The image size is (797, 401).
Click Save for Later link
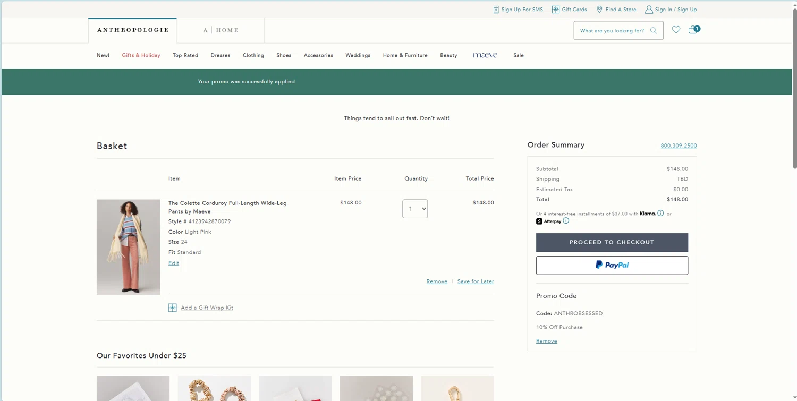pos(476,281)
